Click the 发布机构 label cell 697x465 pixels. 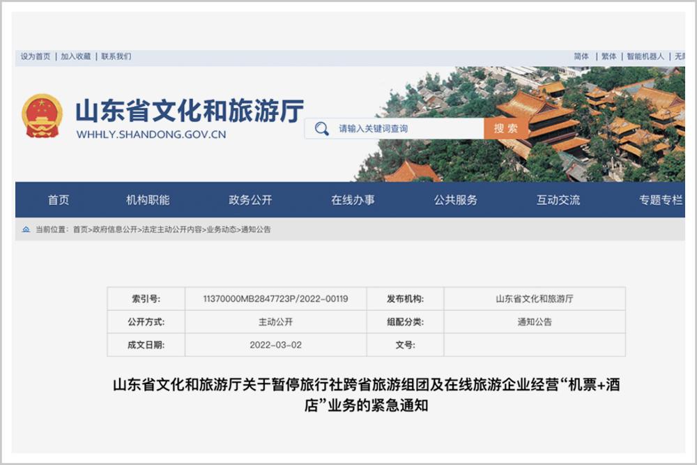pos(406,299)
